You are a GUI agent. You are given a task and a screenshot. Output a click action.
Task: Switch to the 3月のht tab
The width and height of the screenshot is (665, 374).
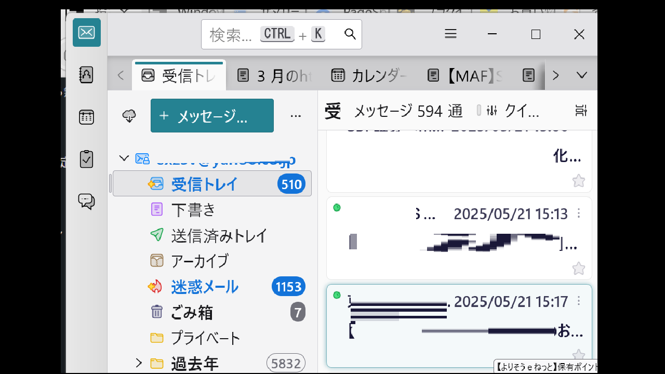pos(274,76)
